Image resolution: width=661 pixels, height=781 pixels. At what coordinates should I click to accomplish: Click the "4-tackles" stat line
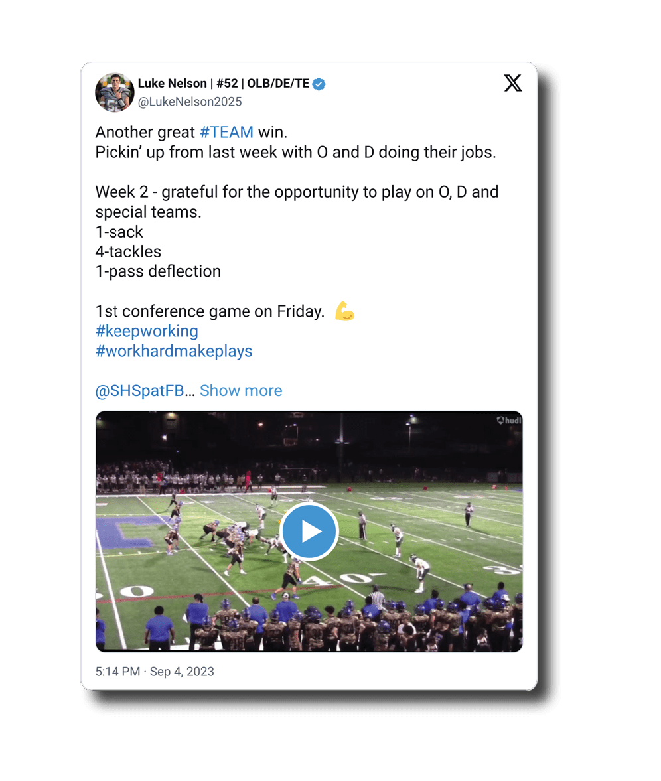pyautogui.click(x=128, y=251)
